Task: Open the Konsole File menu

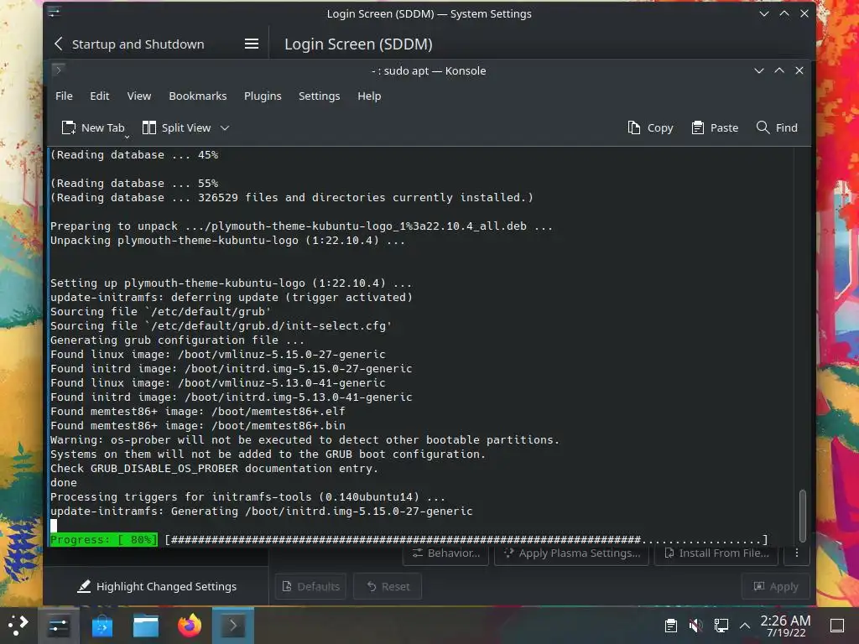Action: (64, 96)
